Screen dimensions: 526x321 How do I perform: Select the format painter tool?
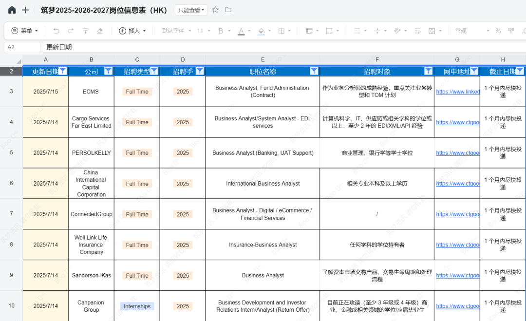(x=85, y=31)
